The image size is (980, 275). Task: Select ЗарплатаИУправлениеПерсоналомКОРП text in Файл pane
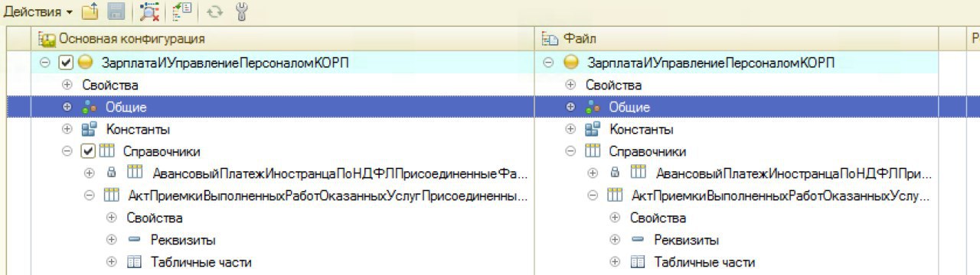710,63
